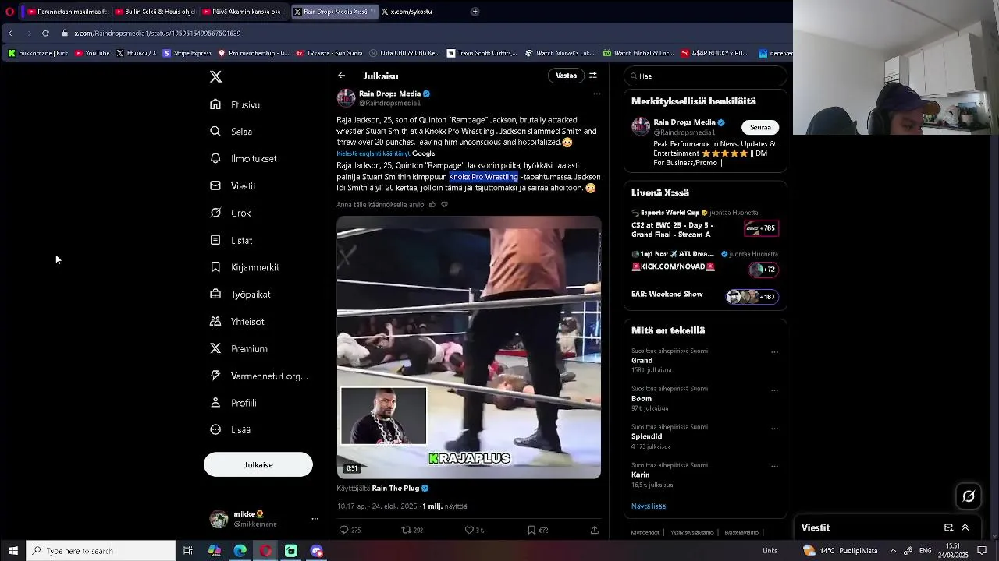Image resolution: width=999 pixels, height=561 pixels.
Task: Play the wrestling attack video
Action: pos(469,348)
